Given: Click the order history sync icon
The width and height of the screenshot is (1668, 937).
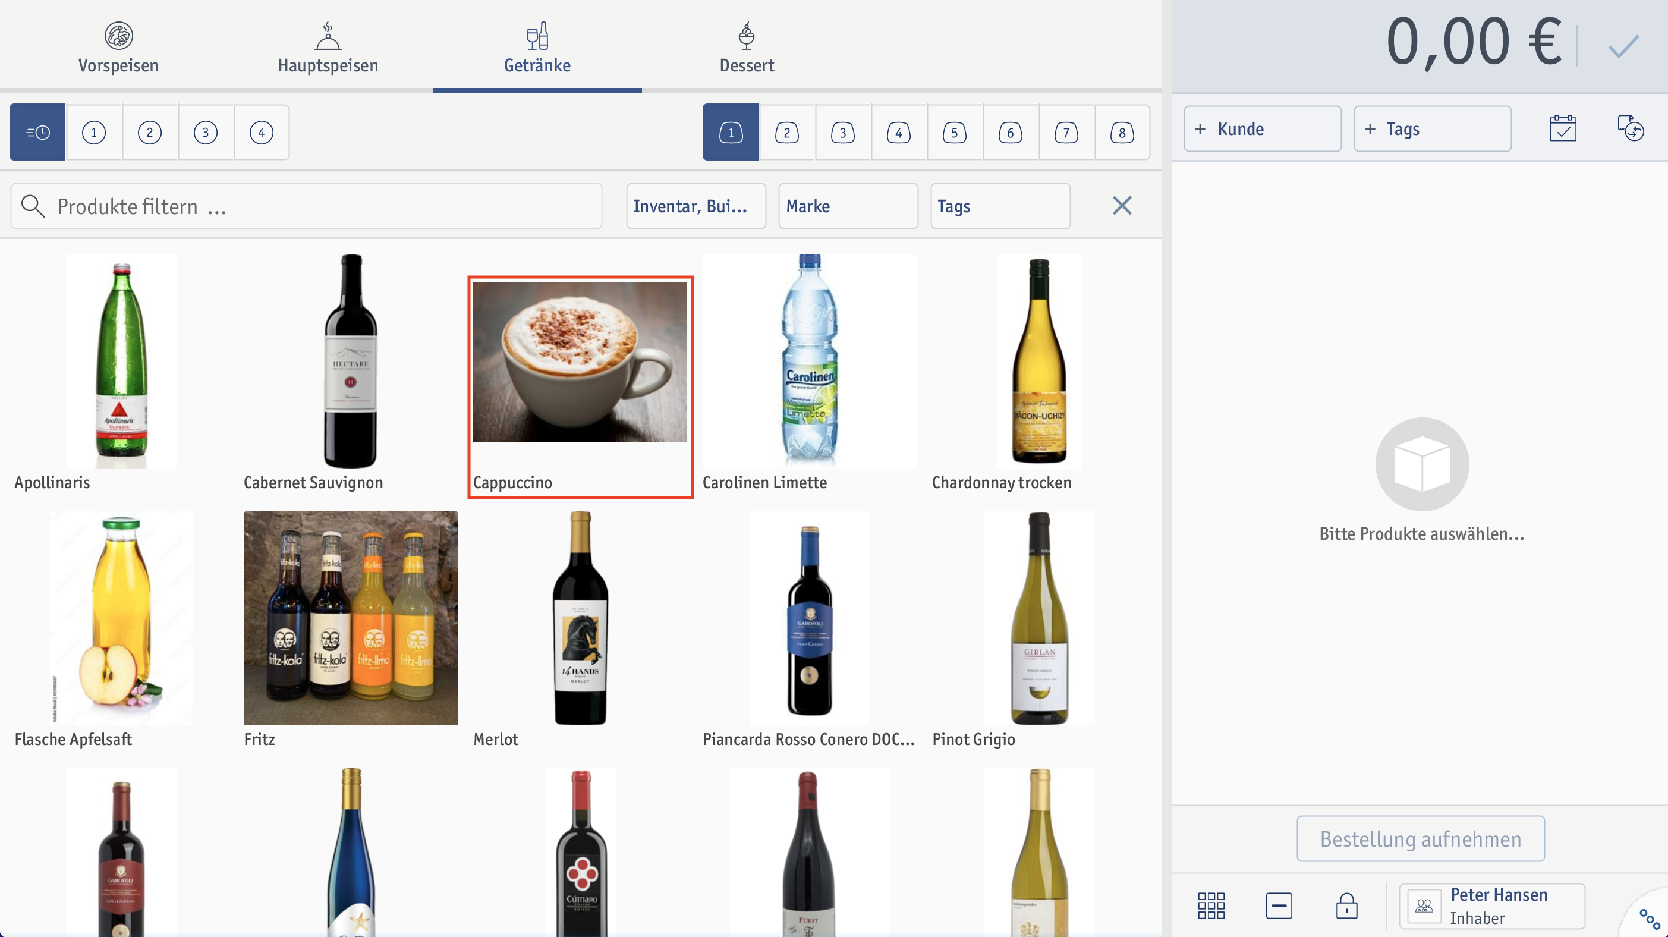Looking at the screenshot, I should [1630, 128].
